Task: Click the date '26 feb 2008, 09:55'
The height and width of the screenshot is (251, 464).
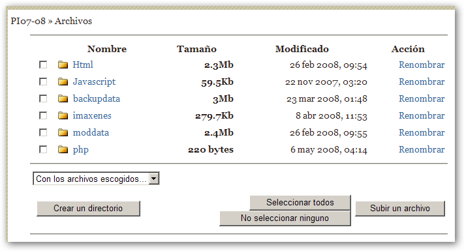Action: click(x=328, y=133)
